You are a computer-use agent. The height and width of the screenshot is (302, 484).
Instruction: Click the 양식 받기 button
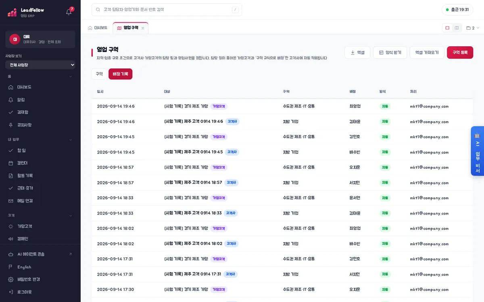click(x=390, y=52)
